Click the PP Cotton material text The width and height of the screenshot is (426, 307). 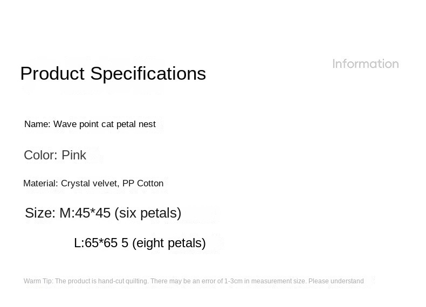click(143, 184)
